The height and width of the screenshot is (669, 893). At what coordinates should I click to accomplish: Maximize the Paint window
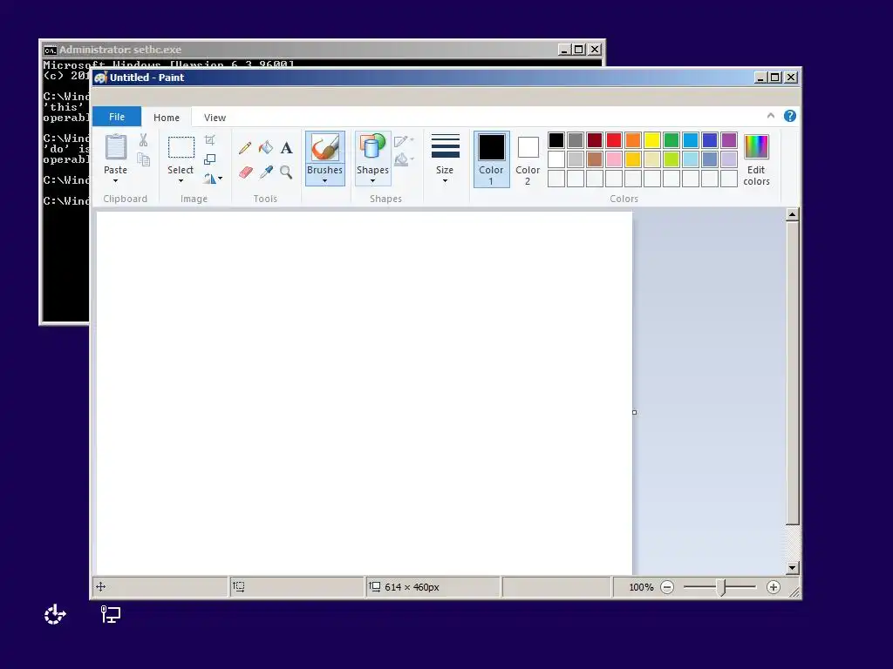pyautogui.click(x=775, y=78)
